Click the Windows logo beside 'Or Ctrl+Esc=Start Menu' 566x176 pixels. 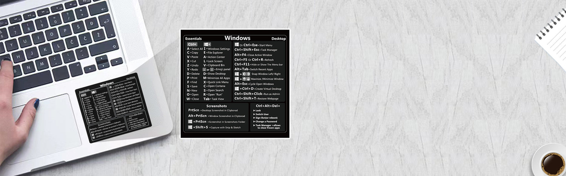[x=237, y=45]
